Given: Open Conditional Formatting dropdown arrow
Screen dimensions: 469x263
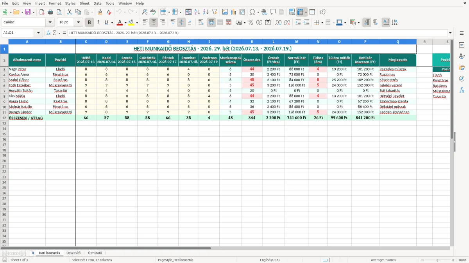Looking at the screenshot, I should [358, 23].
